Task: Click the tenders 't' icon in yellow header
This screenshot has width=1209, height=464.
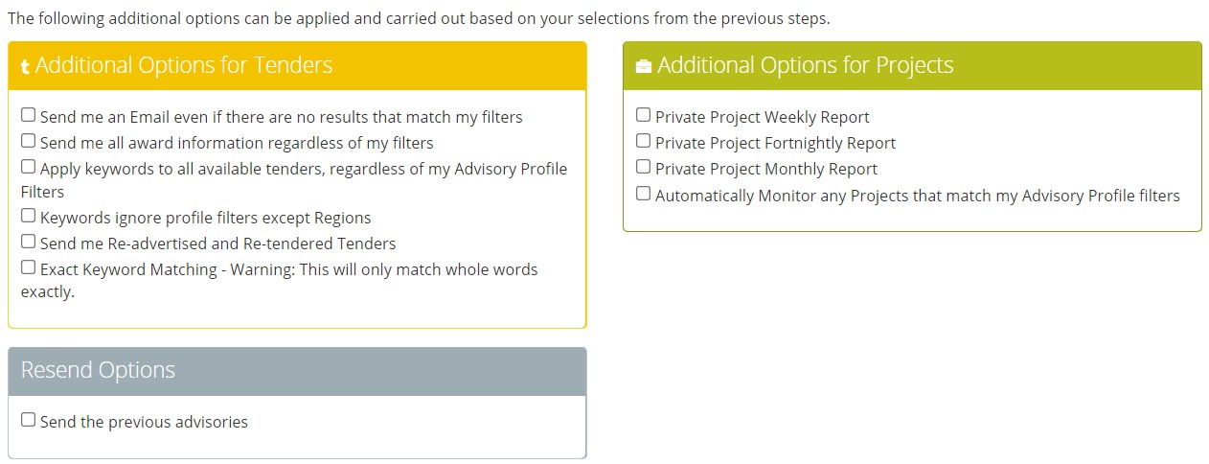Action: point(26,67)
